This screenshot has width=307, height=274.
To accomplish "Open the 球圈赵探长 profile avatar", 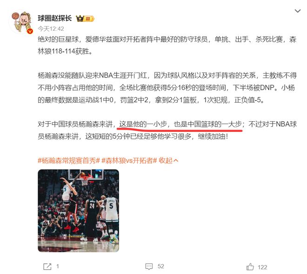I will click(21, 22).
